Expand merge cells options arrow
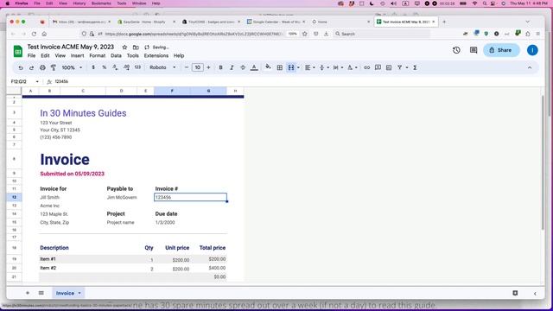Image resolution: width=553 pixels, height=311 pixels. pos(298,67)
